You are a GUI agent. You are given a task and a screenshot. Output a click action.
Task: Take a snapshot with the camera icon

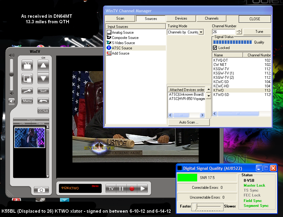pyautogui.click(x=41, y=190)
